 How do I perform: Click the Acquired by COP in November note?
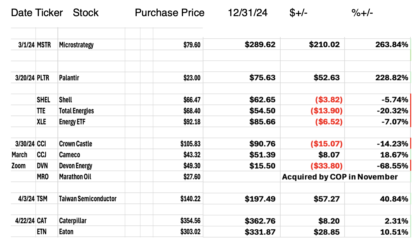(x=340, y=177)
